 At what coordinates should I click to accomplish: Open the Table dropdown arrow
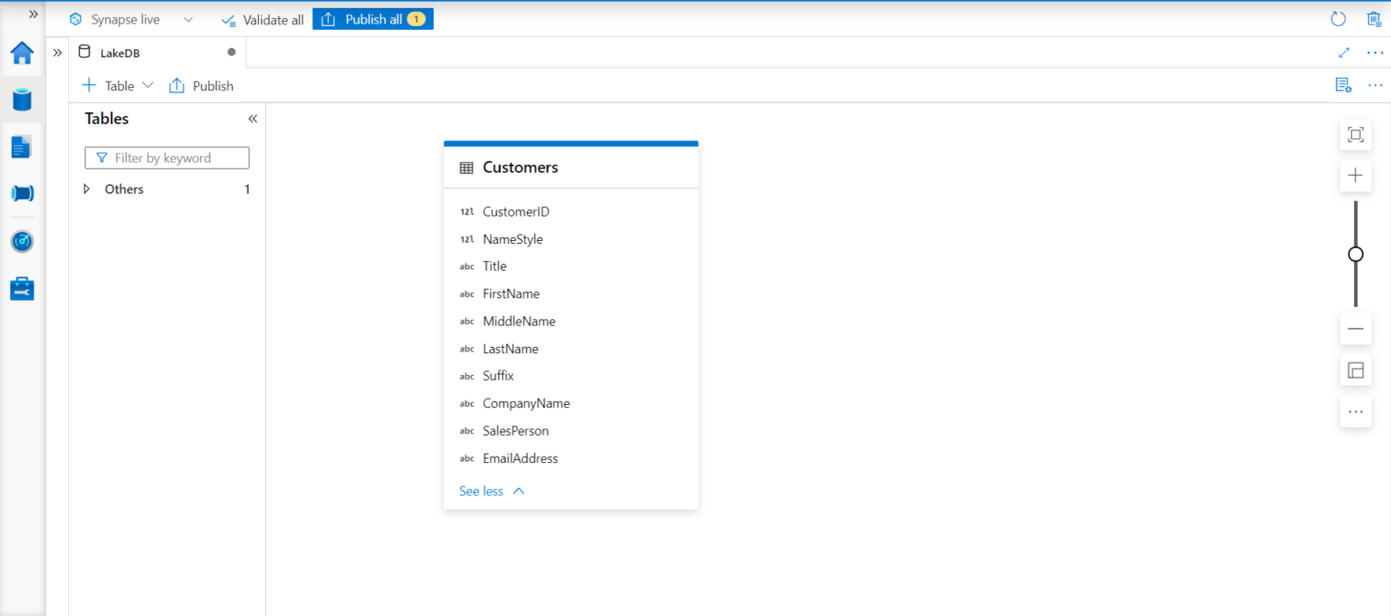[148, 85]
